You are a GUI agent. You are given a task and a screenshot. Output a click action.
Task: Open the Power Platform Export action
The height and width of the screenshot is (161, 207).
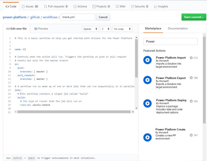click(x=171, y=78)
